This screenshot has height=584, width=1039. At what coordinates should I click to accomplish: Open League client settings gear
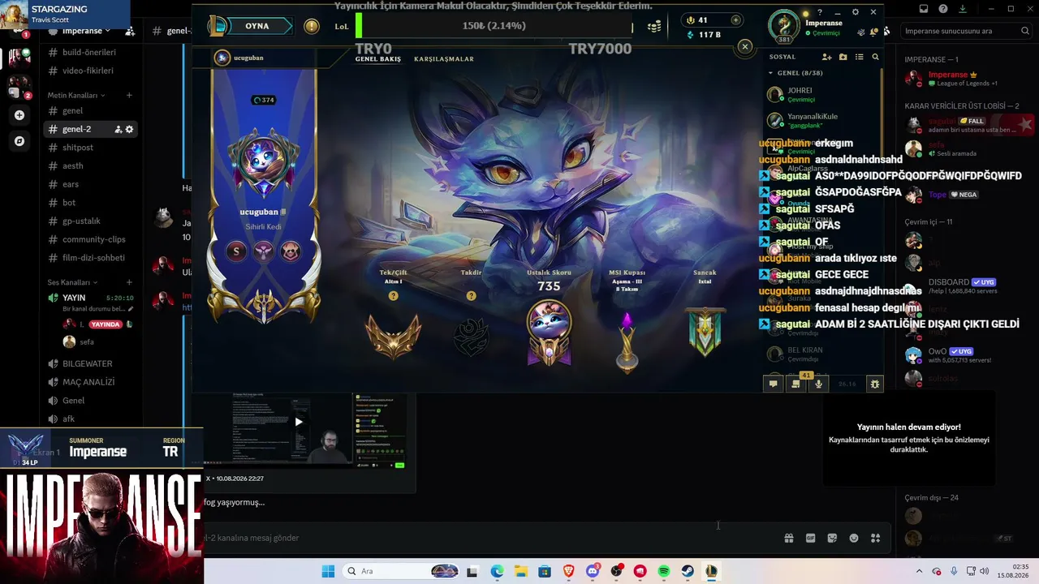click(856, 12)
